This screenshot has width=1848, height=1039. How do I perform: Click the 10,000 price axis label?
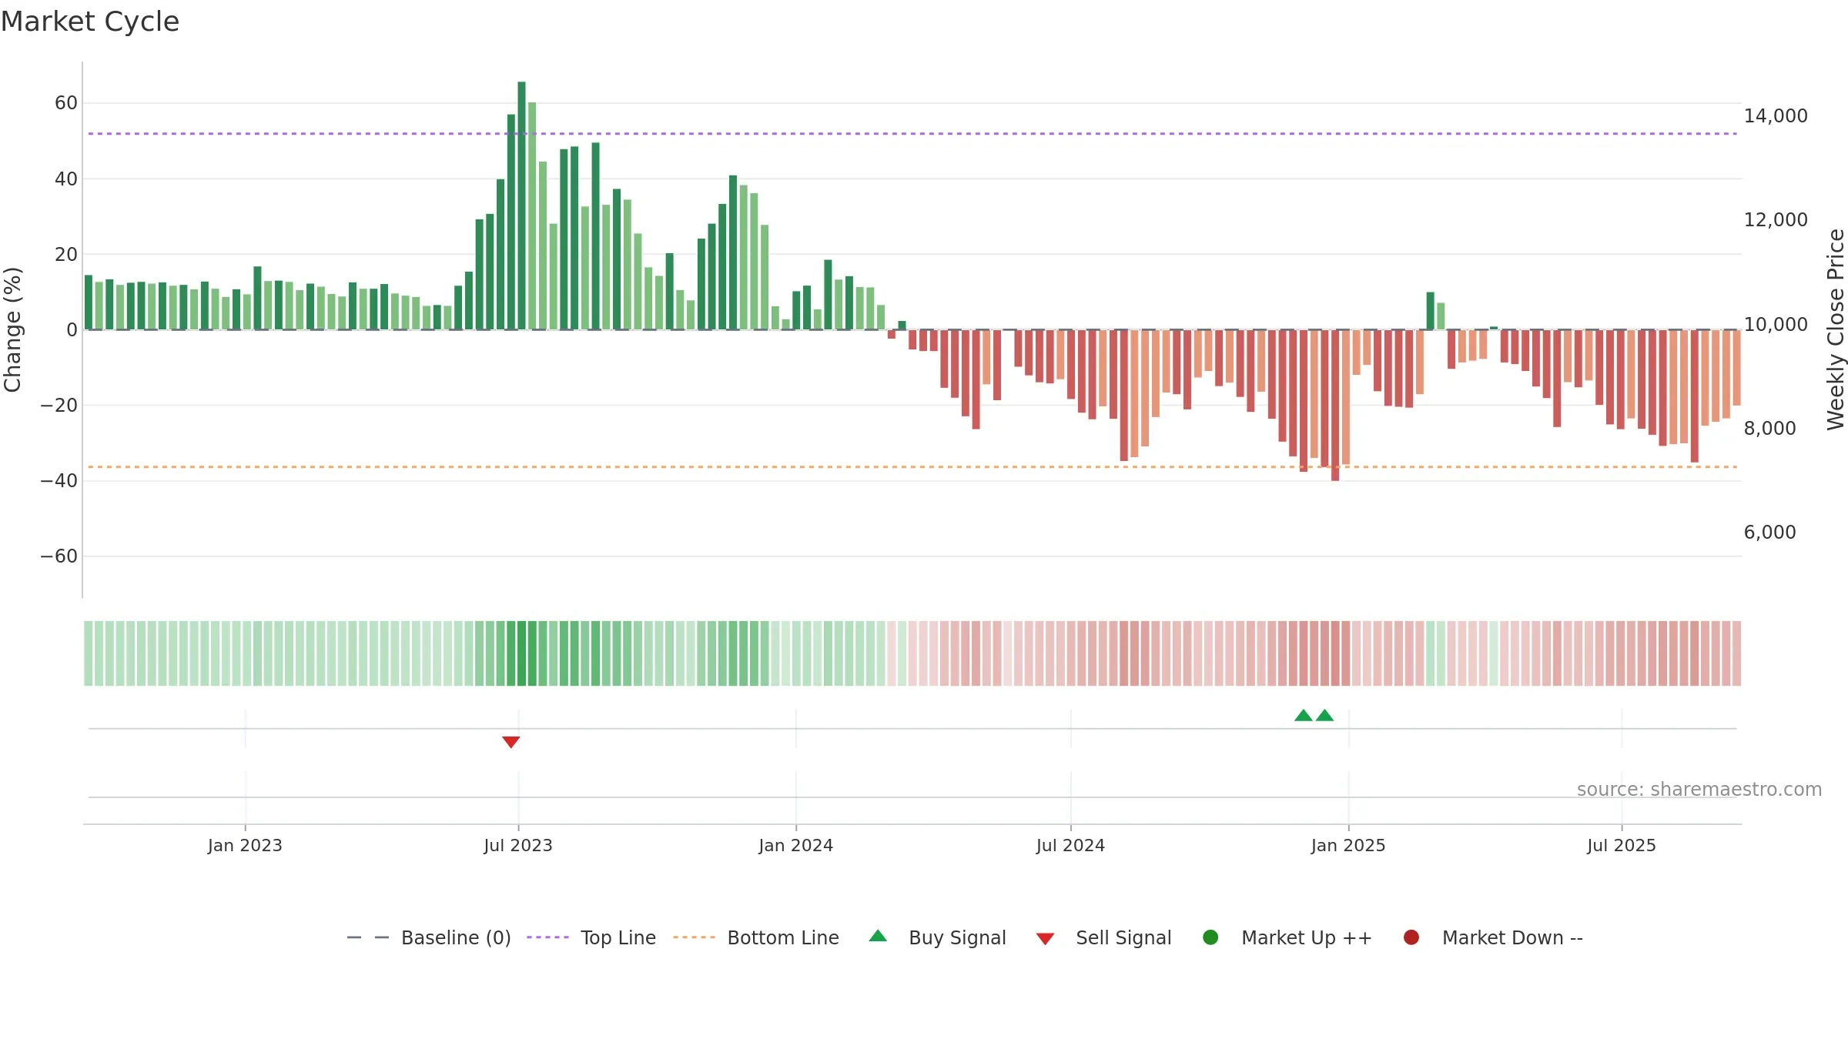tap(1776, 324)
